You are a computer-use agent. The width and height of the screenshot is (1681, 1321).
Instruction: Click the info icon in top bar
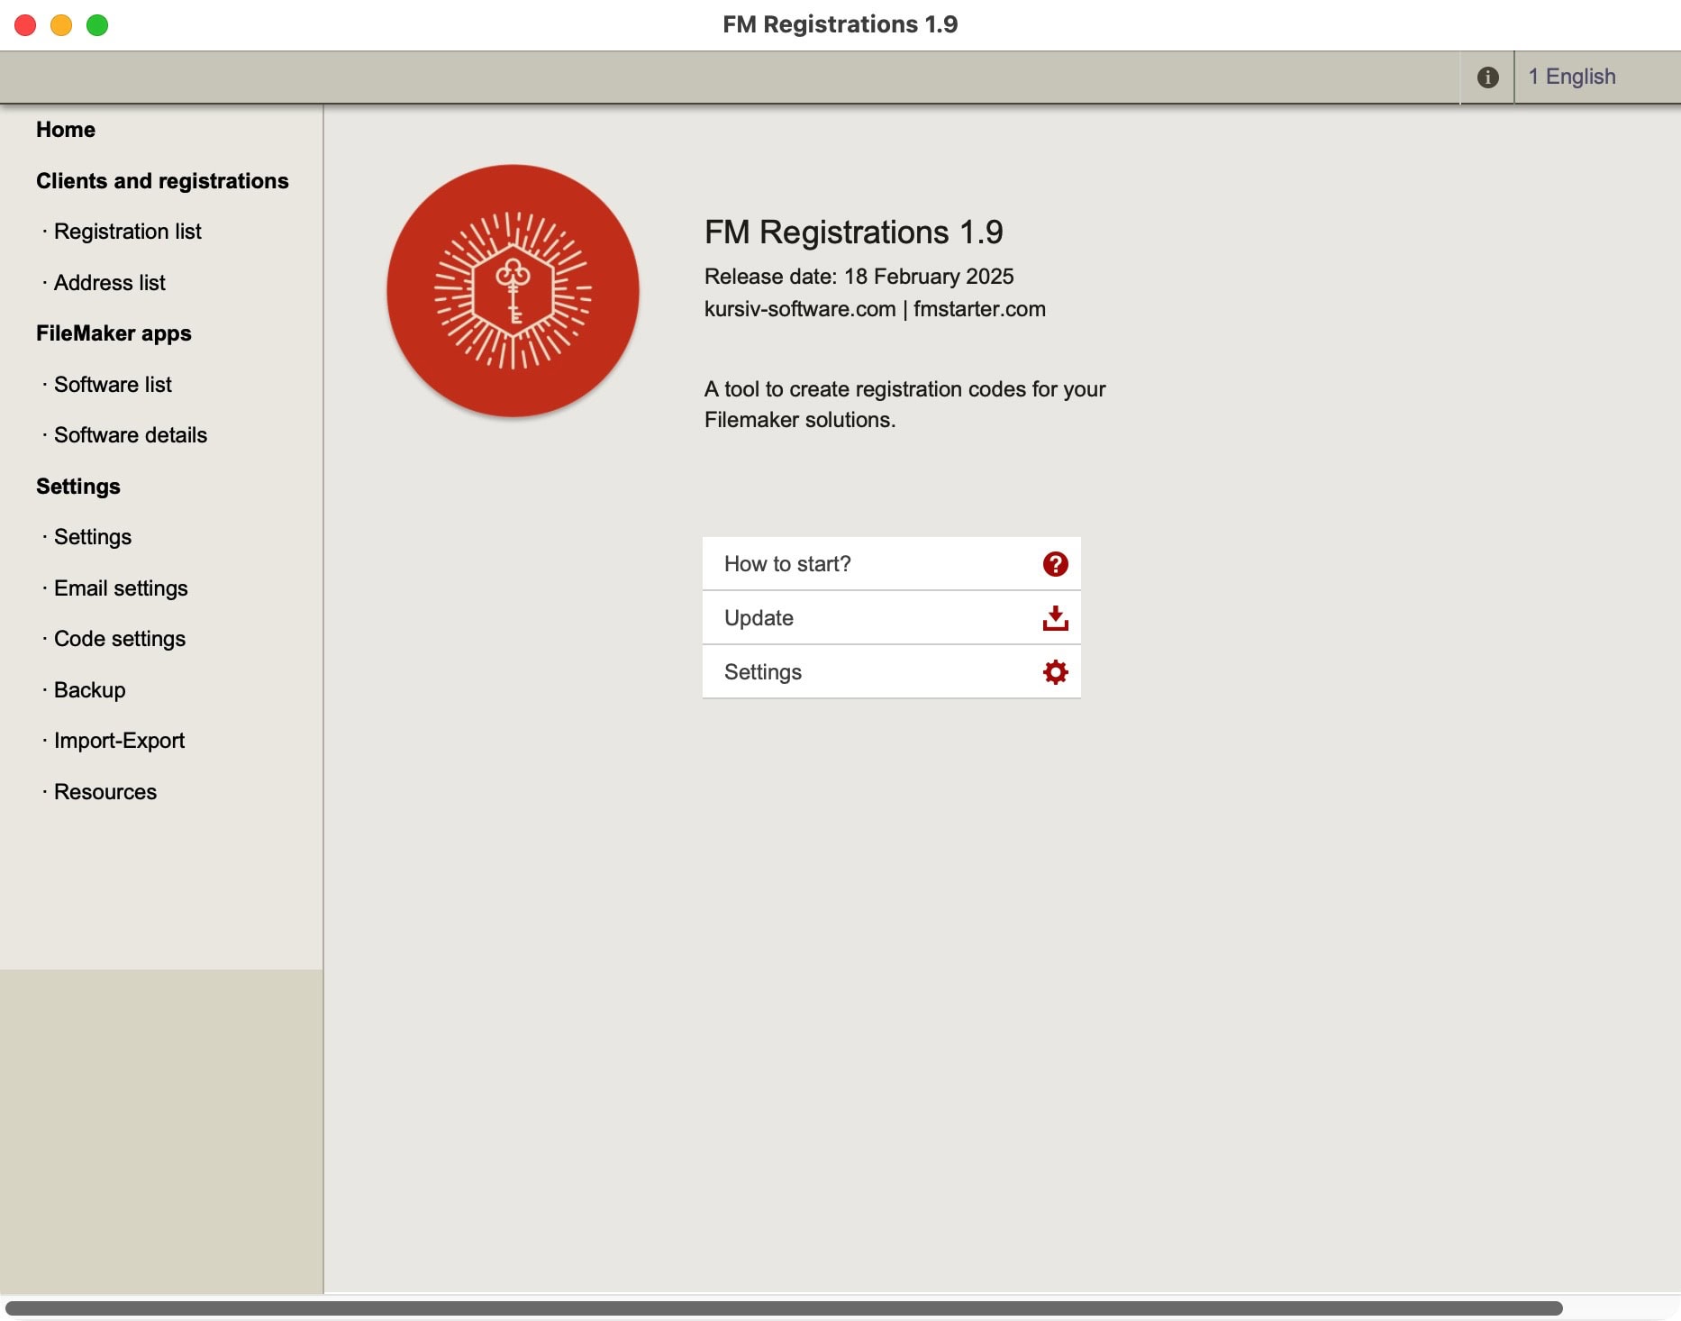[1487, 77]
